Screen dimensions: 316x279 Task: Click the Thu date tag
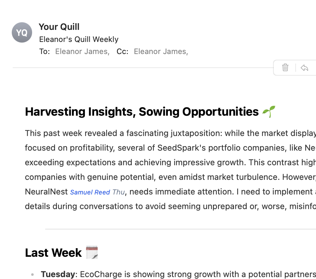point(119,192)
